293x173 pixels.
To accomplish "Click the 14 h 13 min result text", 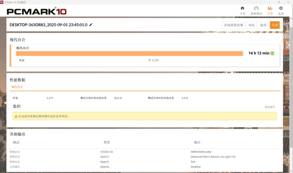I will (259, 53).
